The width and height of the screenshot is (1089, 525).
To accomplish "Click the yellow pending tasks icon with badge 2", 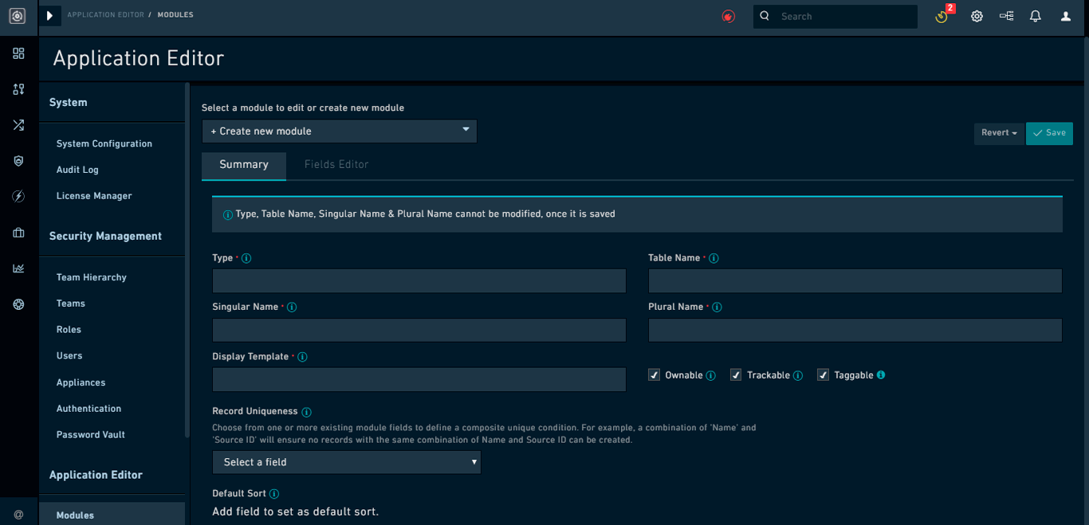I will pos(941,16).
